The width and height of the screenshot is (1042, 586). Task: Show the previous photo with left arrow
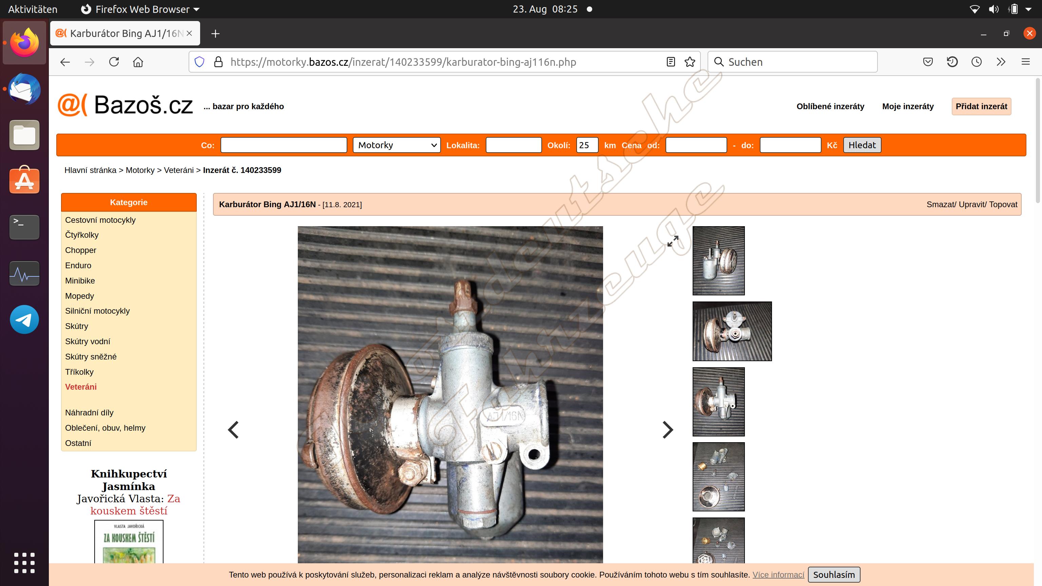pyautogui.click(x=233, y=429)
